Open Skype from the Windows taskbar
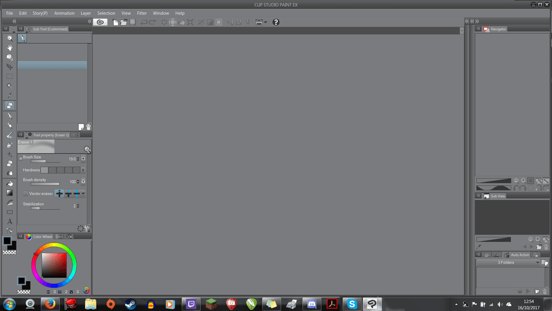Viewport: 552px width, 311px height. [352, 304]
